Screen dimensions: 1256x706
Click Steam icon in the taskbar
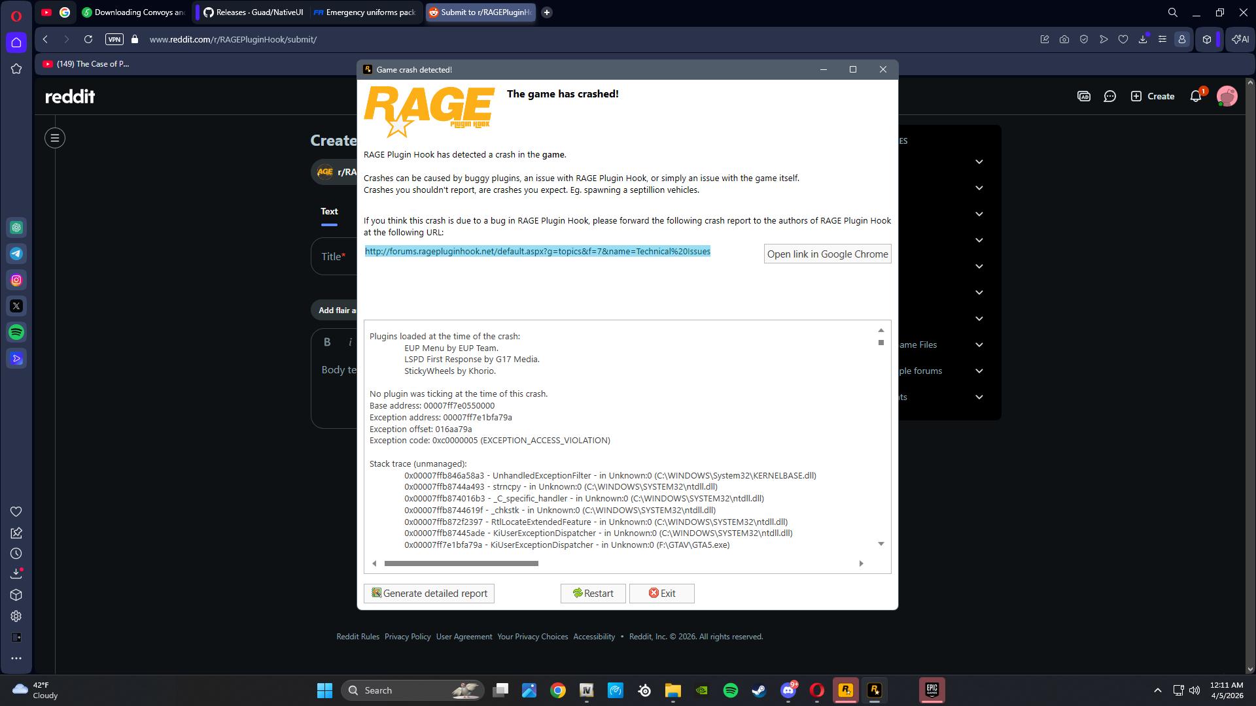coord(759,690)
